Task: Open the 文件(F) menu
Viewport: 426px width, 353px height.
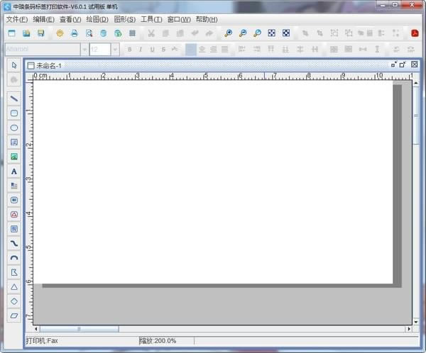Action: coord(17,20)
